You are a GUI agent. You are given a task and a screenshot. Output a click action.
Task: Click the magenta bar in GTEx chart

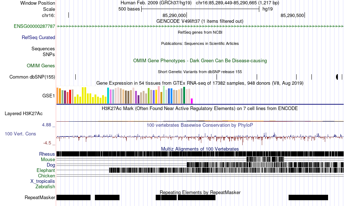click(192, 101)
